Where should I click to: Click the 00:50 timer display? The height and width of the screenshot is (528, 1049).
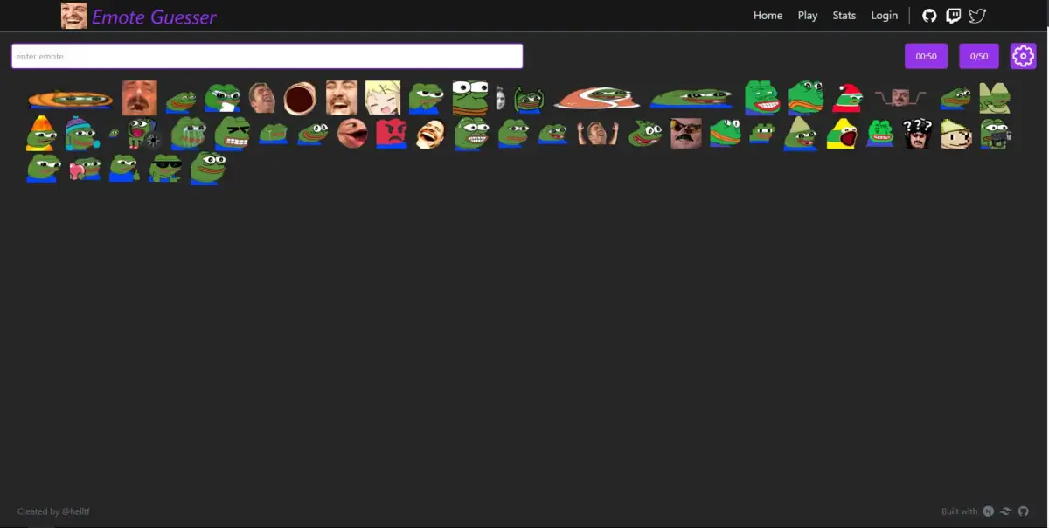(x=927, y=55)
